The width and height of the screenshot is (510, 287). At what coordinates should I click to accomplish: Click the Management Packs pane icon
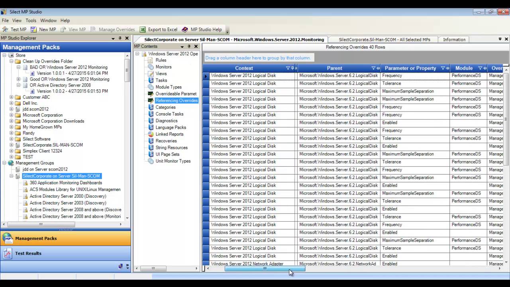[7, 238]
